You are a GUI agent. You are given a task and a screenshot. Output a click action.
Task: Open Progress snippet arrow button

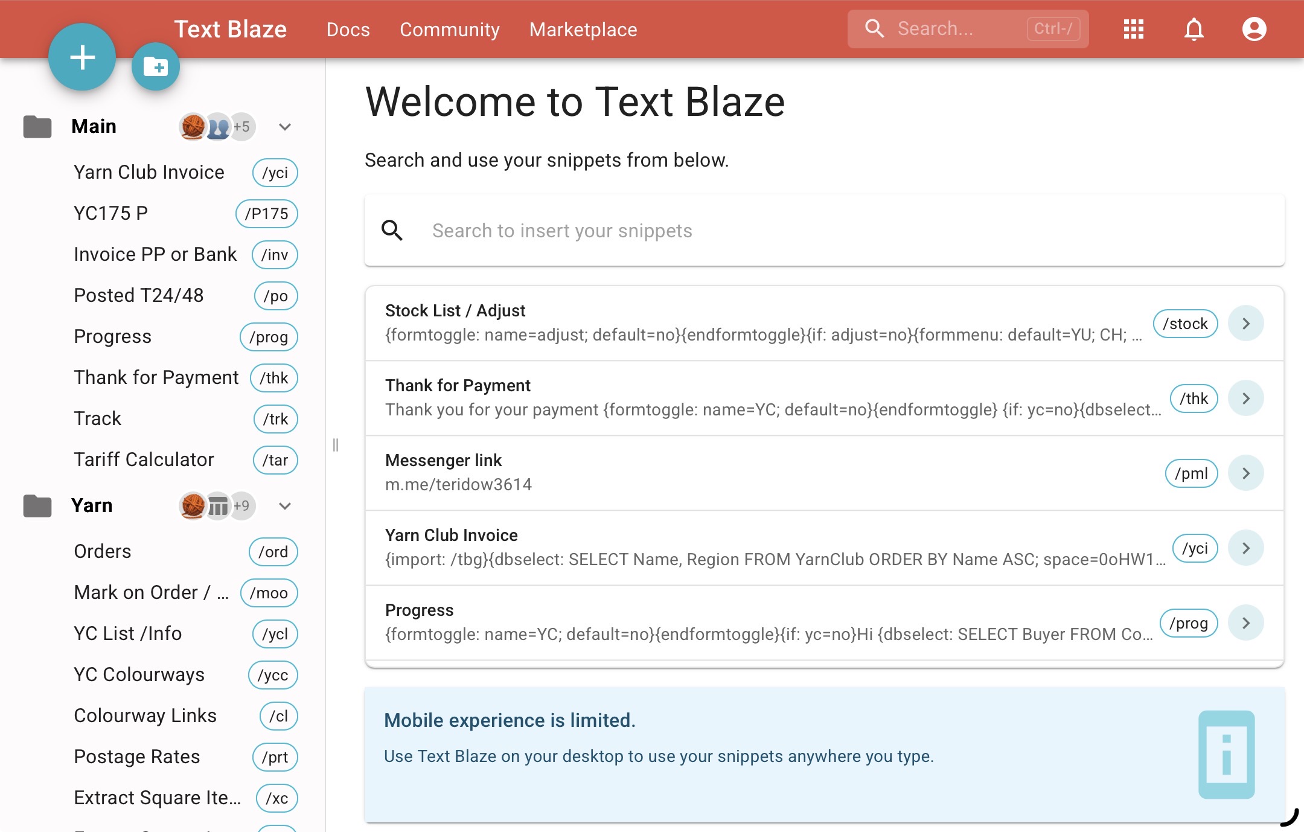1246,622
